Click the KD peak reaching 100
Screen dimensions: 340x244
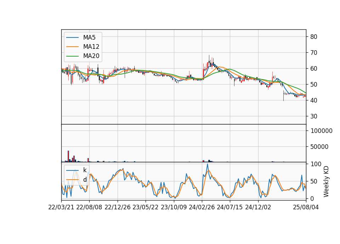click(208, 164)
